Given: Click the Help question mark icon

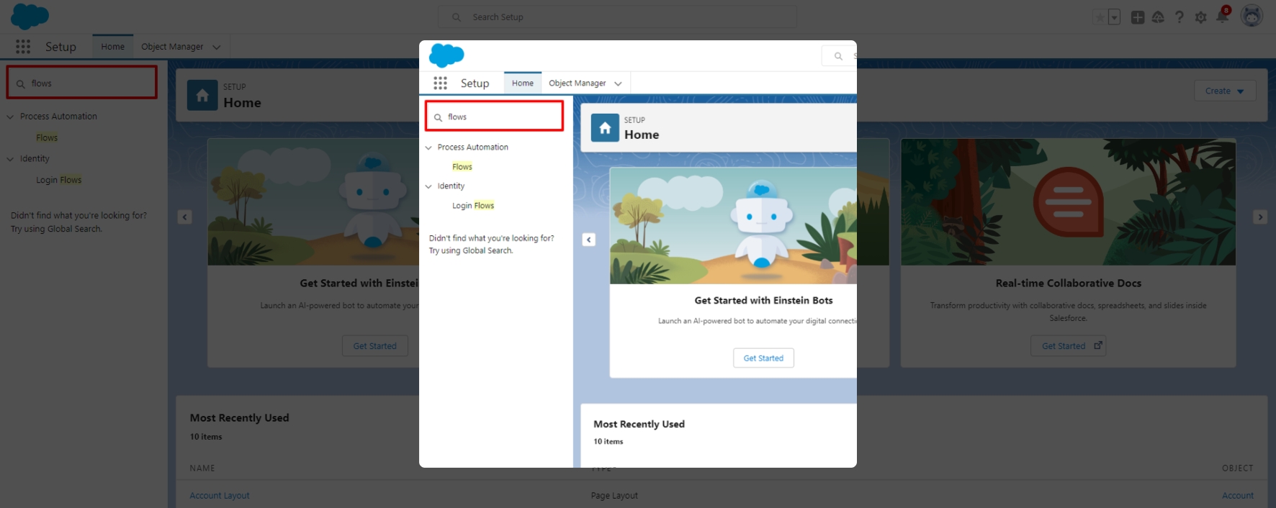Looking at the screenshot, I should tap(1180, 17).
